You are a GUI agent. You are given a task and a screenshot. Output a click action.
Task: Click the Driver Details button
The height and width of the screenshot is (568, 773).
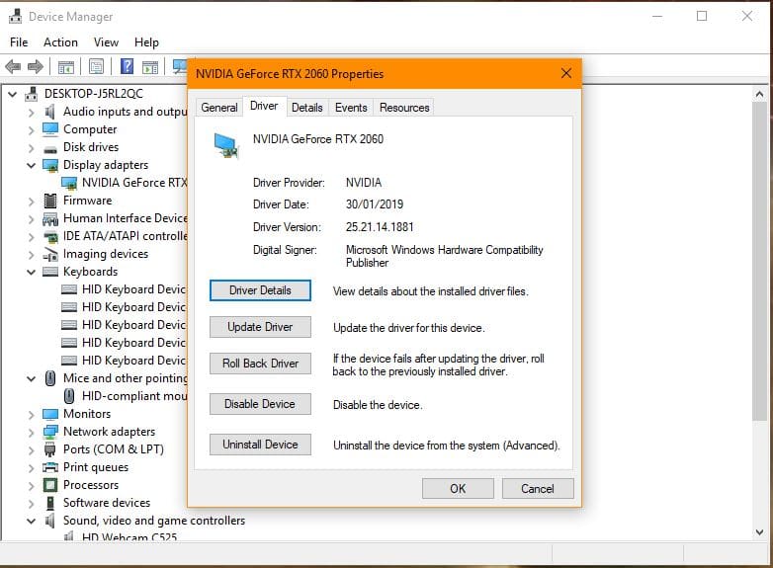click(x=260, y=290)
